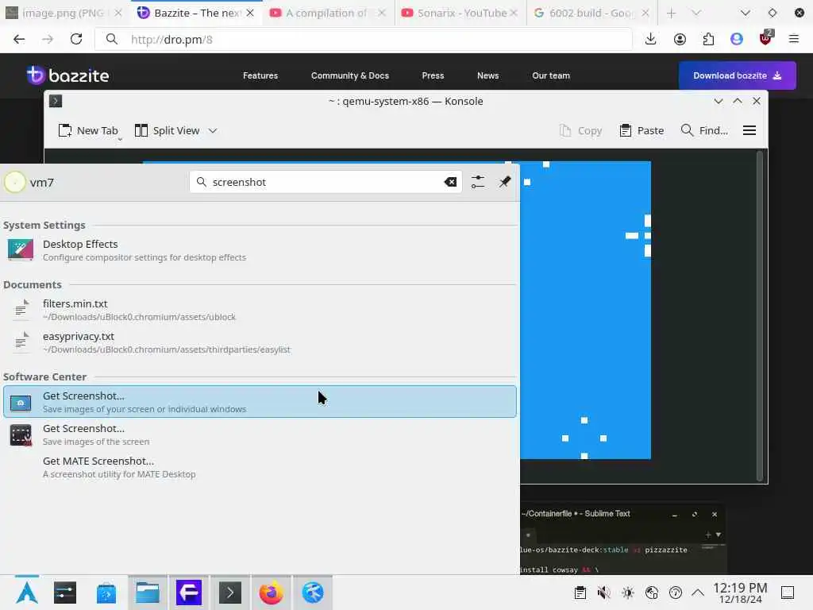The height and width of the screenshot is (610, 813).
Task: Click Split View in Konsole
Action: tap(167, 131)
